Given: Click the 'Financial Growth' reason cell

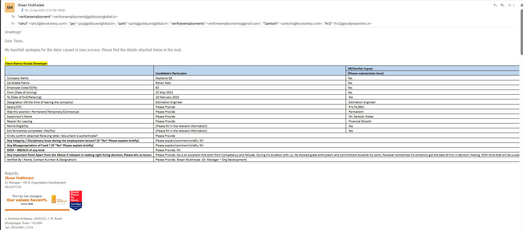Looking at the screenshot, I should coord(360,121).
